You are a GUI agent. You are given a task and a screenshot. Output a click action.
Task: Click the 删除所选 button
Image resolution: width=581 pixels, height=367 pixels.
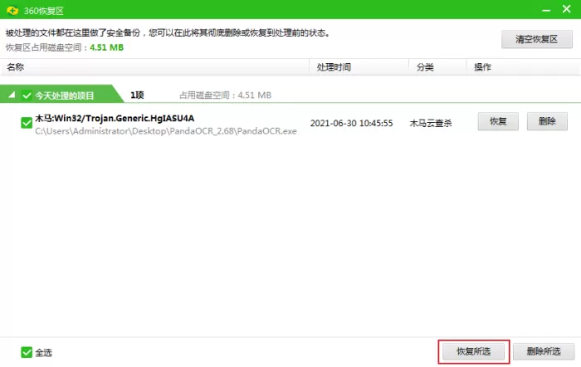pyautogui.click(x=544, y=351)
